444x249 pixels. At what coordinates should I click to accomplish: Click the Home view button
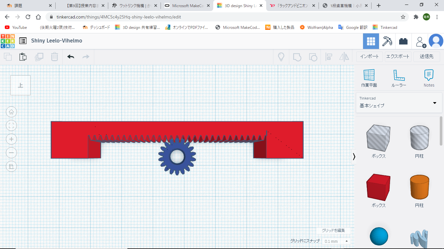(x=11, y=112)
